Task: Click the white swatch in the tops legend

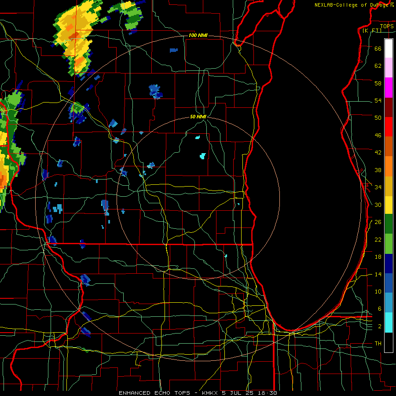Action: (x=389, y=48)
